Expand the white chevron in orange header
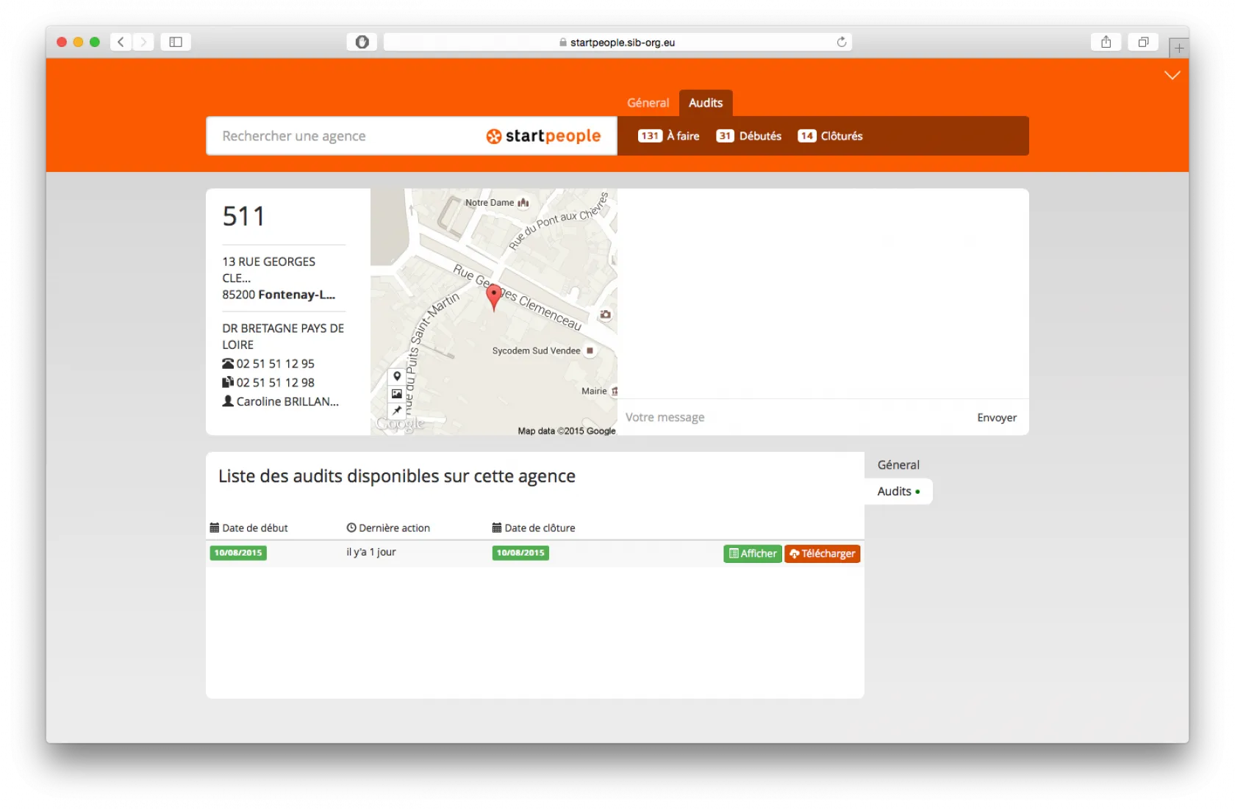The height and width of the screenshot is (809, 1235). (1172, 75)
